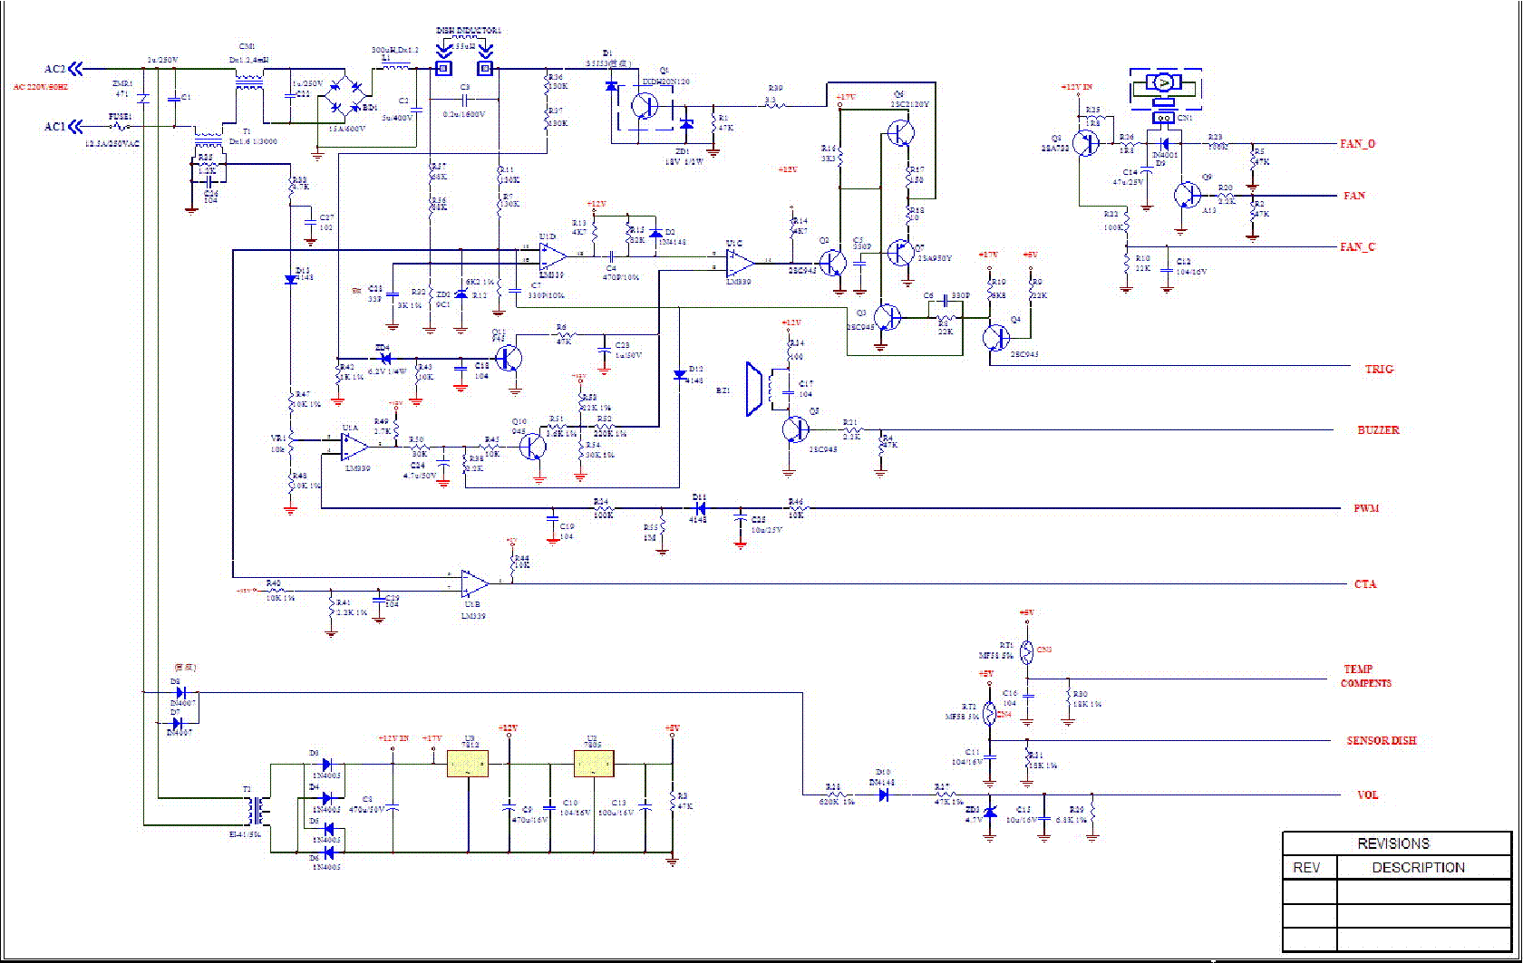Select the REV column header
The width and height of the screenshot is (1523, 963).
click(1310, 868)
